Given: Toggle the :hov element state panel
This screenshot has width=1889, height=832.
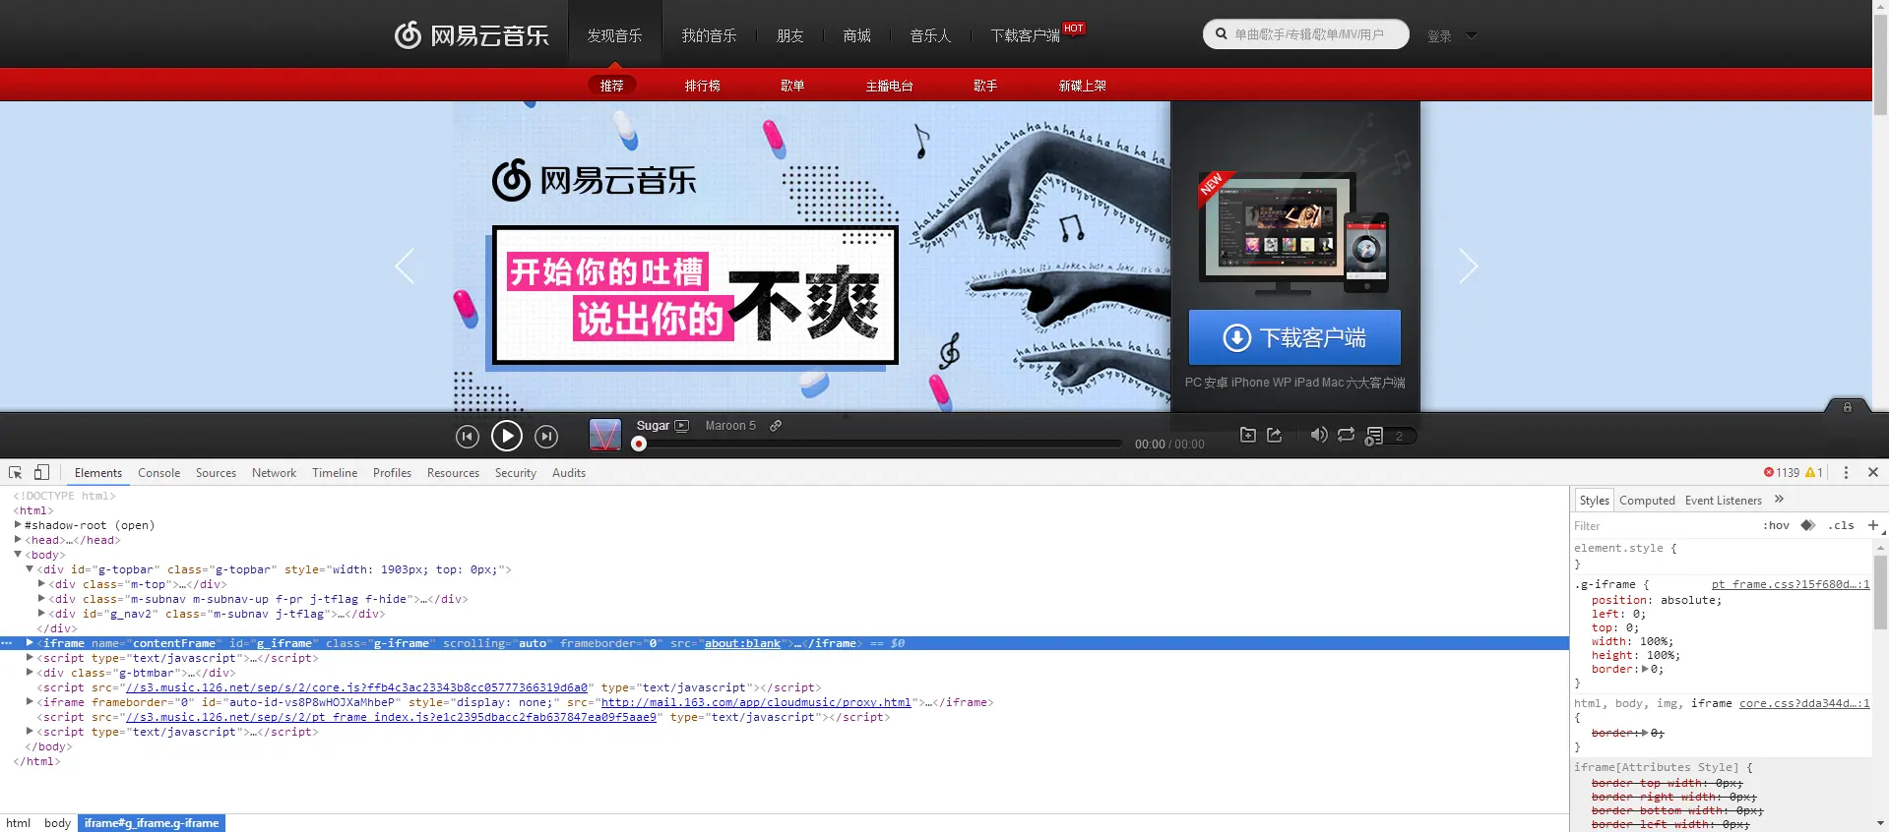Looking at the screenshot, I should (x=1776, y=525).
